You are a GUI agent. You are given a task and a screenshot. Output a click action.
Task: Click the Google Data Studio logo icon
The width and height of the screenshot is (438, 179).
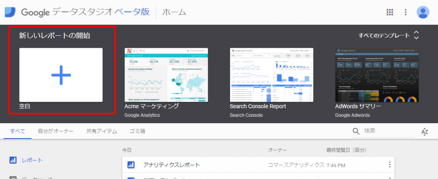pyautogui.click(x=11, y=12)
